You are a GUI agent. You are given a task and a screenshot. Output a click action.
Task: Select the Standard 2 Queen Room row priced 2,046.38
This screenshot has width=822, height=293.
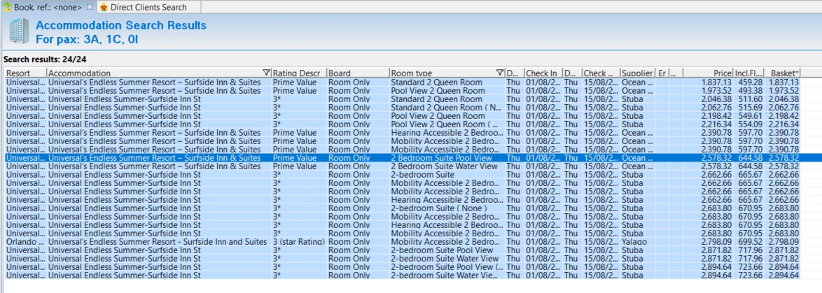tap(403, 99)
